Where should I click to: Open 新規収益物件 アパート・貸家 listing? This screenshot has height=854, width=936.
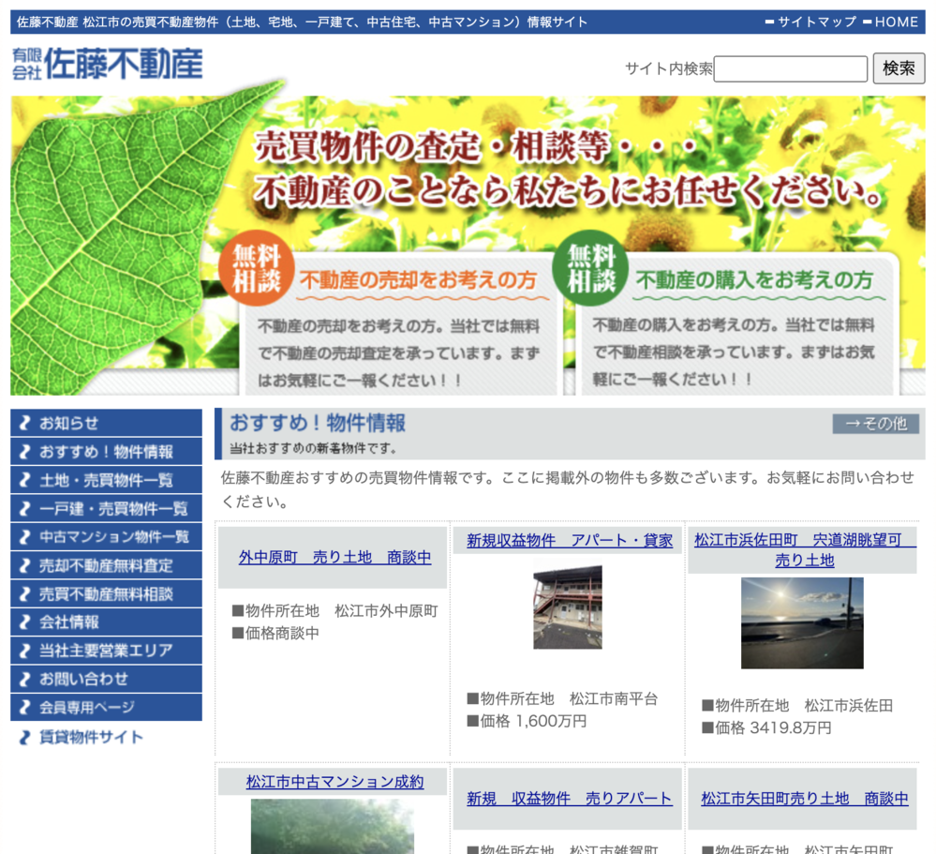coord(570,541)
